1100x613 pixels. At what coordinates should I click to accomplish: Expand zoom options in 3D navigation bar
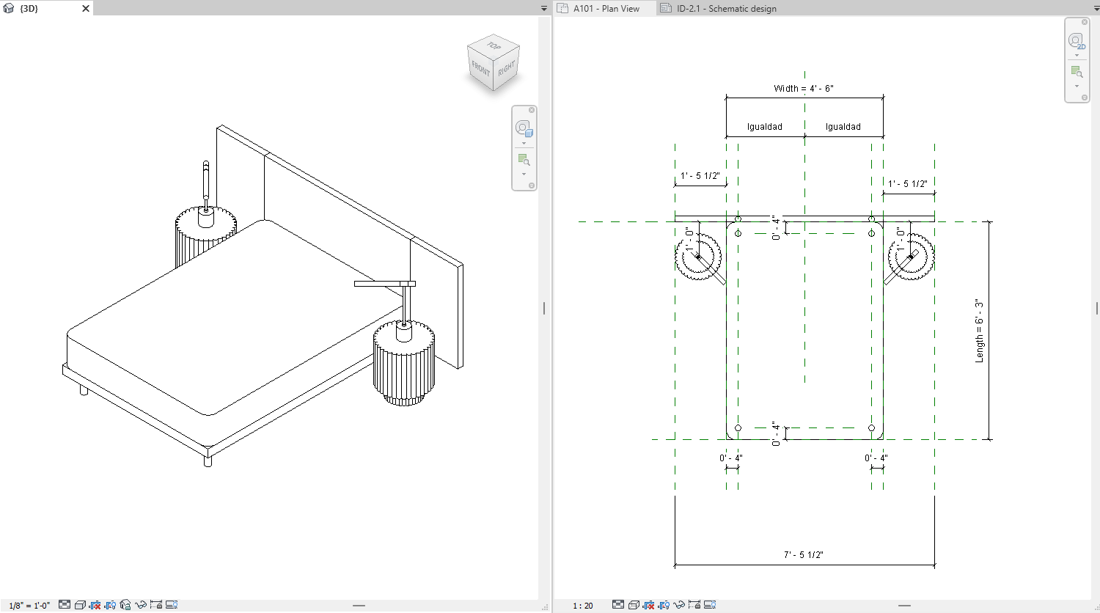click(524, 175)
